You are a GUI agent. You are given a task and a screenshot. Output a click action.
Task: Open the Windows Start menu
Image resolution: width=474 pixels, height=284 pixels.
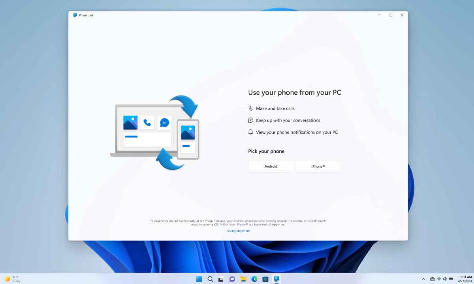click(x=199, y=279)
